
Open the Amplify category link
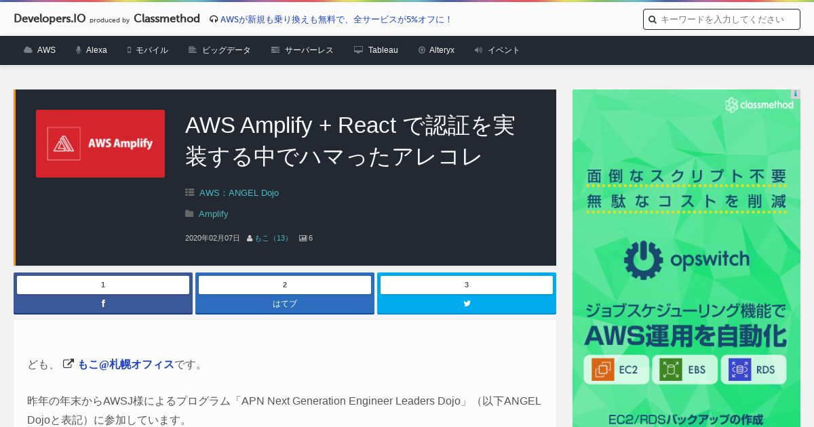click(x=213, y=214)
